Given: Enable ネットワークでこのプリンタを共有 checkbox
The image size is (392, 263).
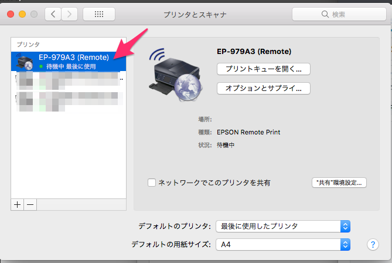Looking at the screenshot, I should tap(152, 183).
